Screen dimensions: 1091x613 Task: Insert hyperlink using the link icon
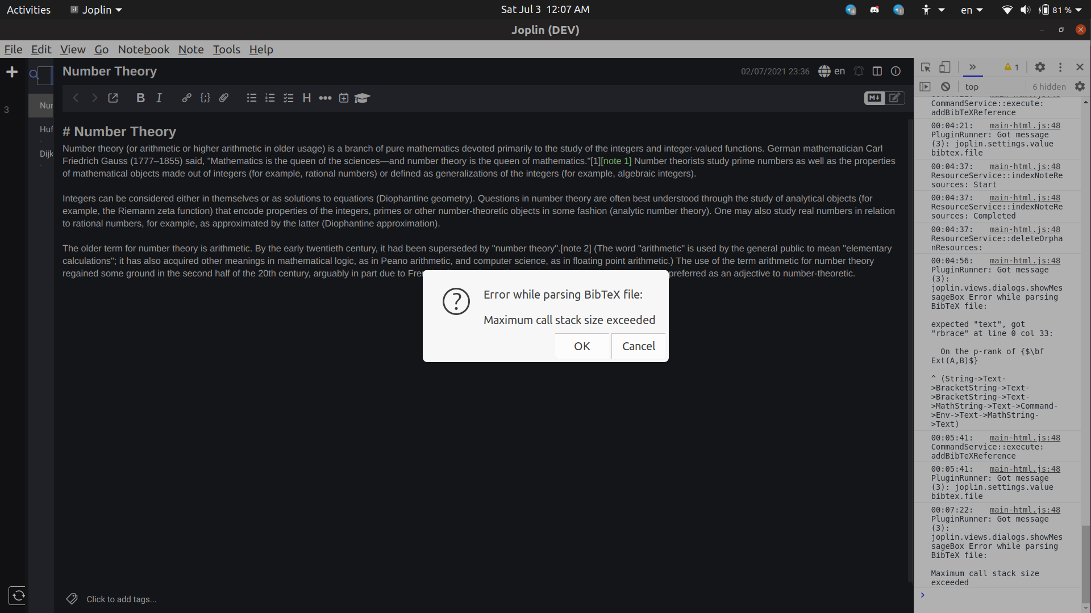coord(186,98)
